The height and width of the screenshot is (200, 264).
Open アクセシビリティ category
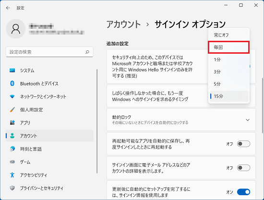[49, 175]
